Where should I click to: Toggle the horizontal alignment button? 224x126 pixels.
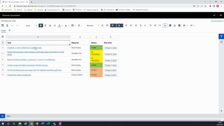[x=113, y=26]
